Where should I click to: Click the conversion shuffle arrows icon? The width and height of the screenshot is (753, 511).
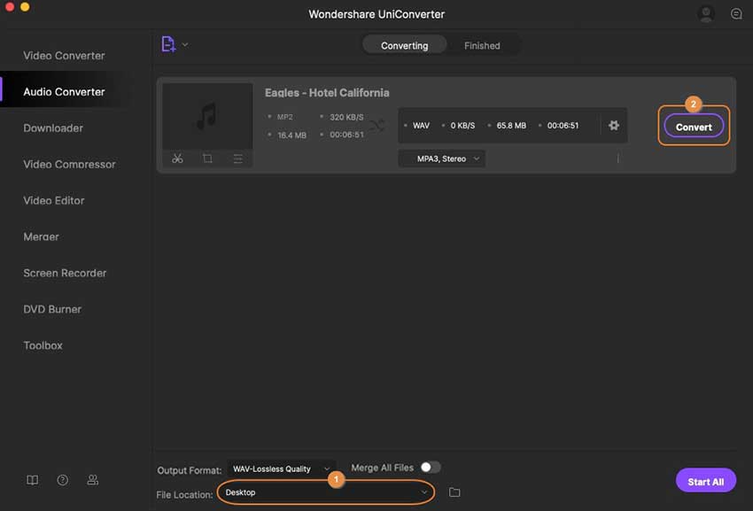pos(377,126)
